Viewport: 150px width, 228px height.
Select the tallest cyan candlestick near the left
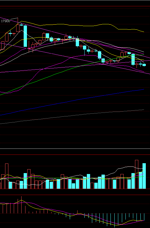pos(25,36)
